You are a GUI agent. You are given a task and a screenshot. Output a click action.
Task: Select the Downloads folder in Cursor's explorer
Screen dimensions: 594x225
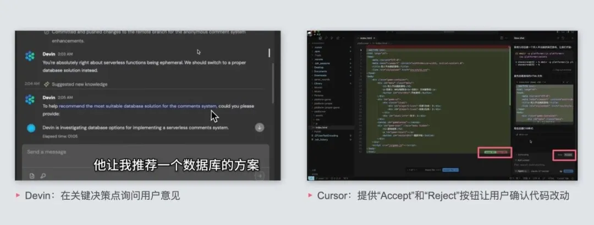321,75
